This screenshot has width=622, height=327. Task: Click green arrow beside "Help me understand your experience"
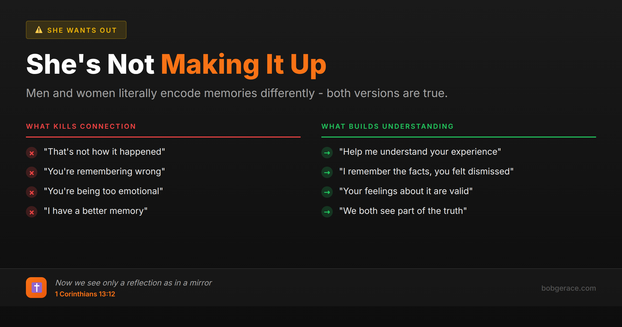pos(327,153)
